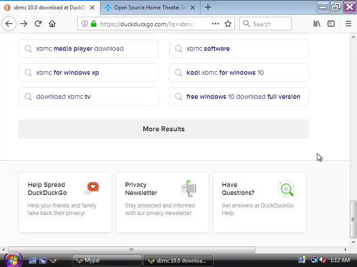
Task: Bookmark this page with the star
Action: [x=228, y=24]
